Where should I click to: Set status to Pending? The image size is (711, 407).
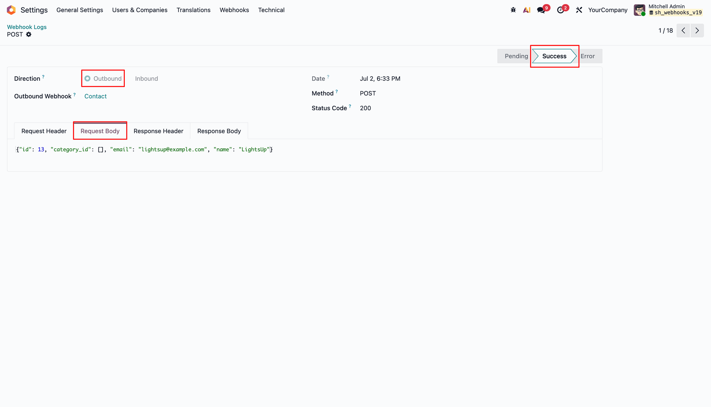click(x=516, y=56)
